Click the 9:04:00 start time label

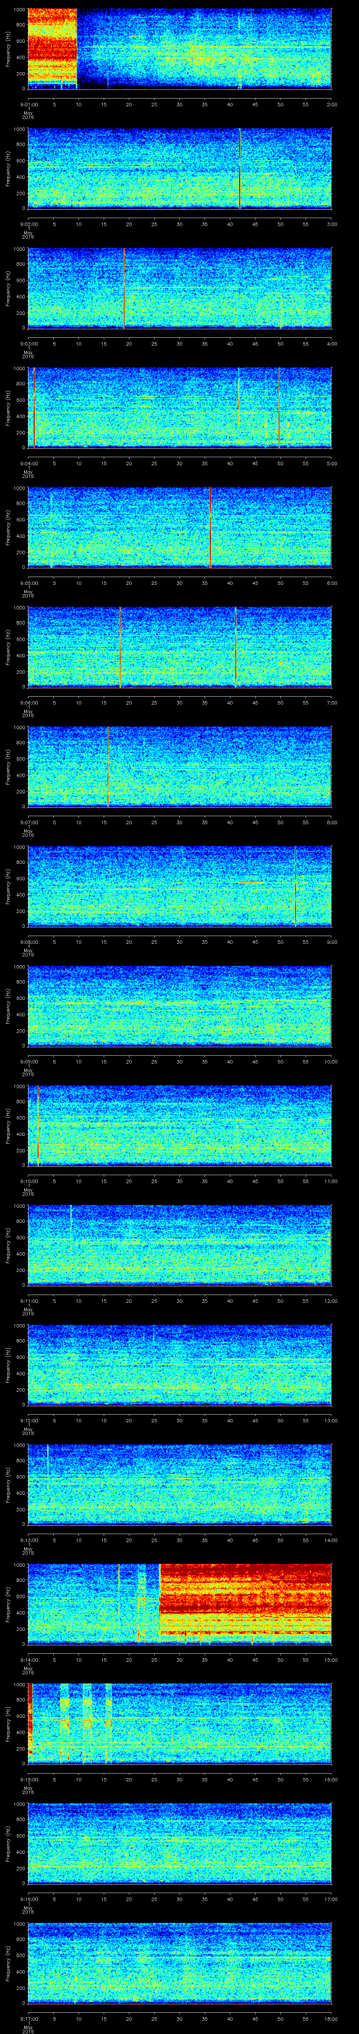pyautogui.click(x=28, y=463)
